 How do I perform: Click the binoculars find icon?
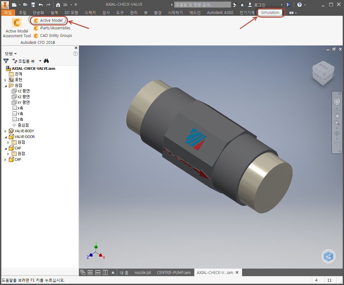click(x=46, y=61)
